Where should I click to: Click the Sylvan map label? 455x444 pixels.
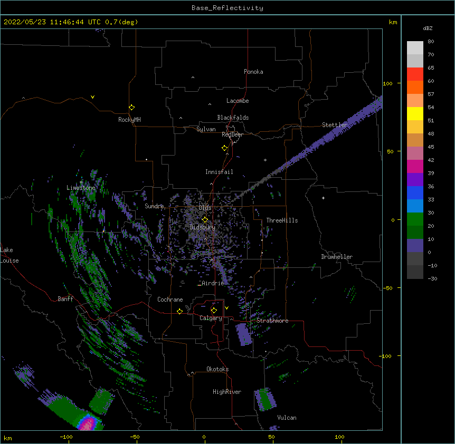coord(206,129)
